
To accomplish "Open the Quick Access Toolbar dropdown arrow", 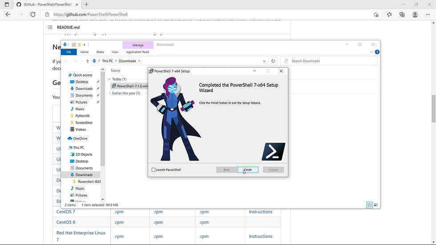I will (85, 45).
